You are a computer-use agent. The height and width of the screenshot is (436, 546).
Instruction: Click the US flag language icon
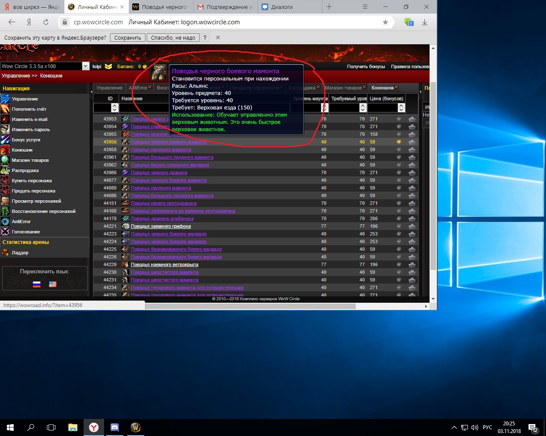tap(52, 284)
